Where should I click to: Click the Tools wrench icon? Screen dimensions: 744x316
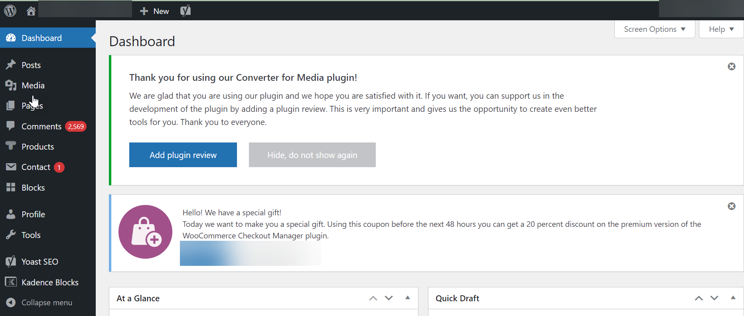(11, 235)
